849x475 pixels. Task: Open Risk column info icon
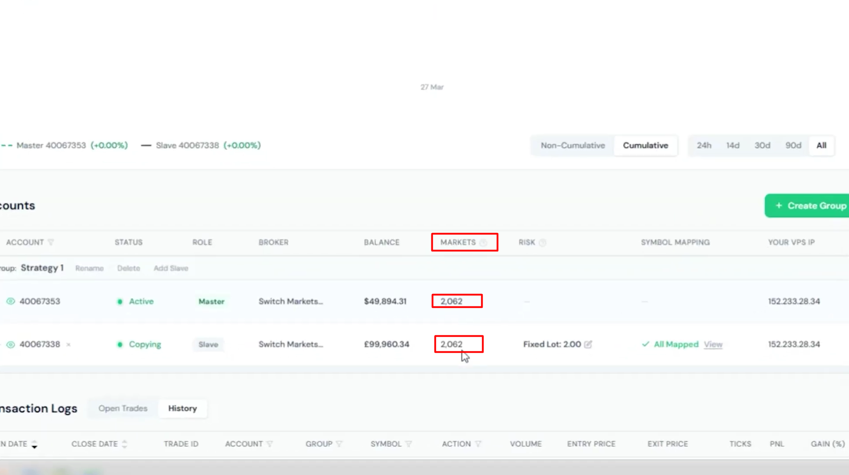[x=542, y=243]
